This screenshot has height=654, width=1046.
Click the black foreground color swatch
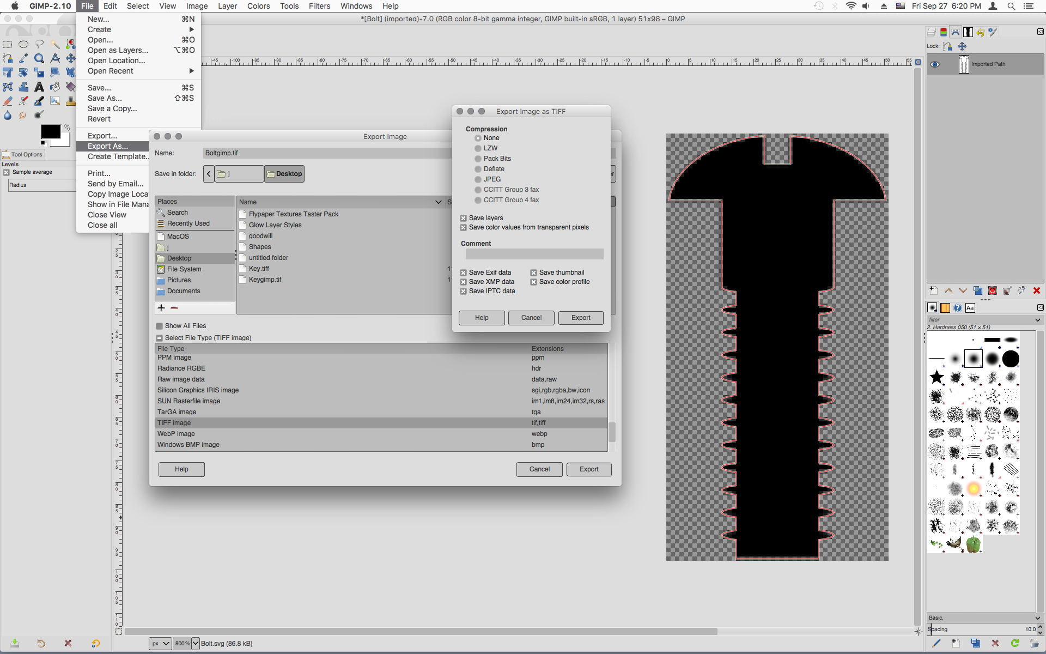tap(51, 132)
